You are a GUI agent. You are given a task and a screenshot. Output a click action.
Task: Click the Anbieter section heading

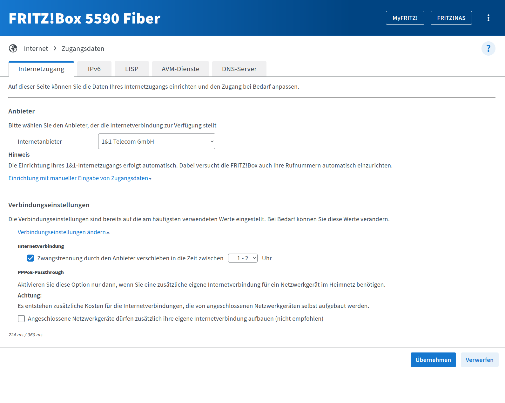click(22, 111)
